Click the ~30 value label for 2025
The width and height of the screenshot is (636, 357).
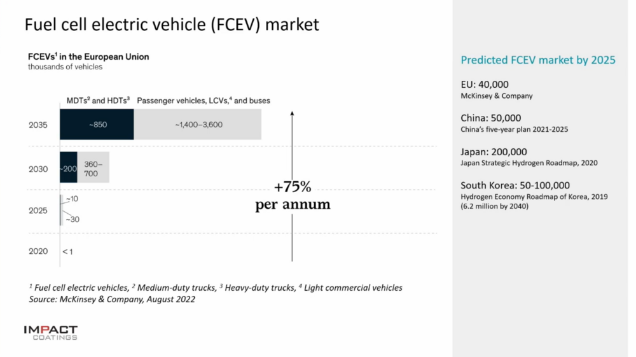pyautogui.click(x=72, y=220)
